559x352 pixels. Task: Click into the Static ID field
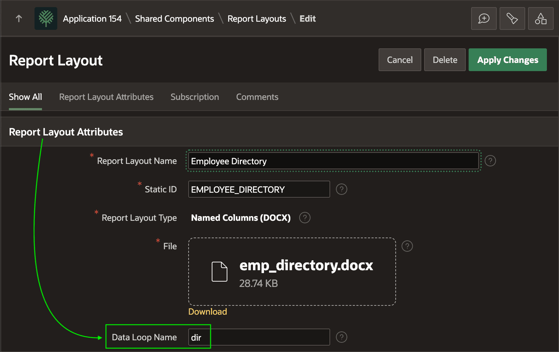(259, 189)
